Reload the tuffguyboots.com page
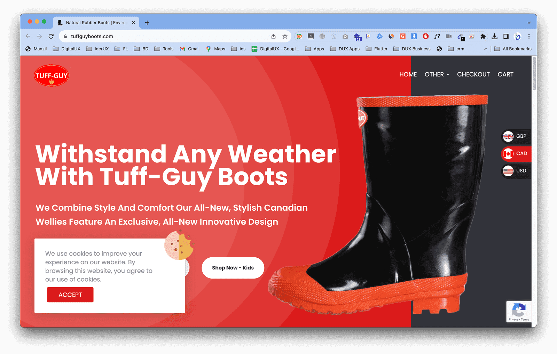 [x=51, y=36]
